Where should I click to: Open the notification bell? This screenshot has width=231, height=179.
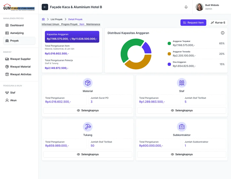click(186, 7)
